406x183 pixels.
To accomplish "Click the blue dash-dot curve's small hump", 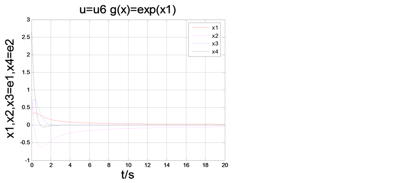I will click(x=35, y=100).
